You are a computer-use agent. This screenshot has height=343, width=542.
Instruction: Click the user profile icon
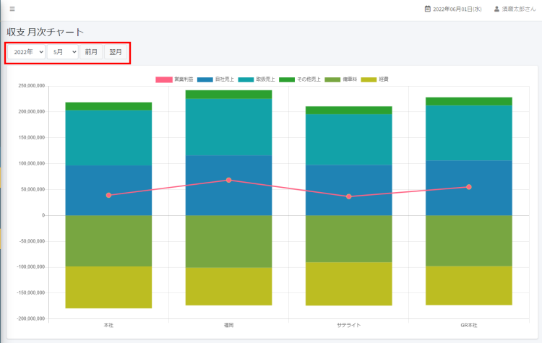(496, 9)
